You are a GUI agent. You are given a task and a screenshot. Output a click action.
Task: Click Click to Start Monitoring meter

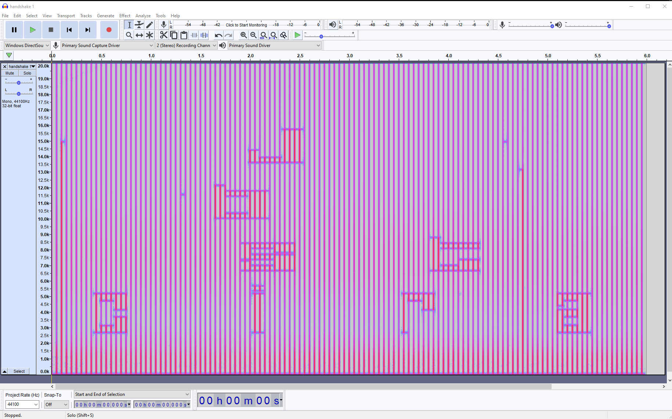point(246,25)
